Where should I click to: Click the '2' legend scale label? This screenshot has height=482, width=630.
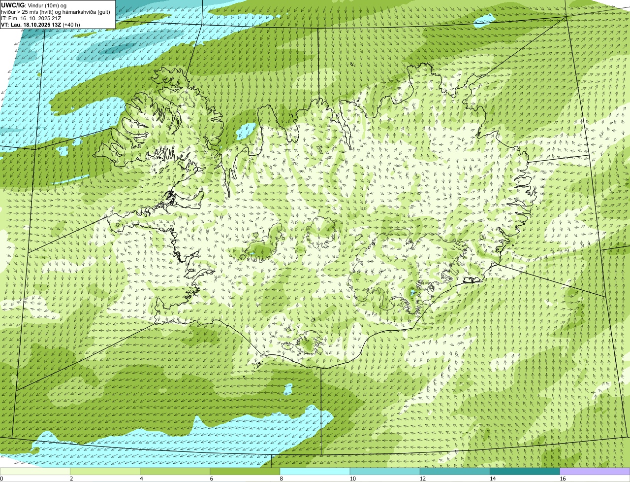71,479
